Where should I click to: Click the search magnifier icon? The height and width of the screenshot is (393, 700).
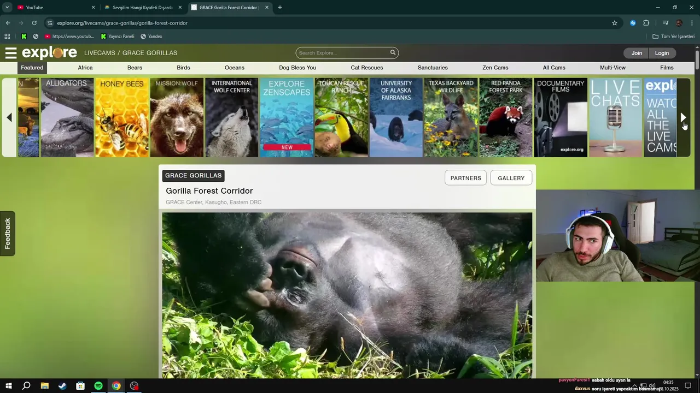pos(393,53)
